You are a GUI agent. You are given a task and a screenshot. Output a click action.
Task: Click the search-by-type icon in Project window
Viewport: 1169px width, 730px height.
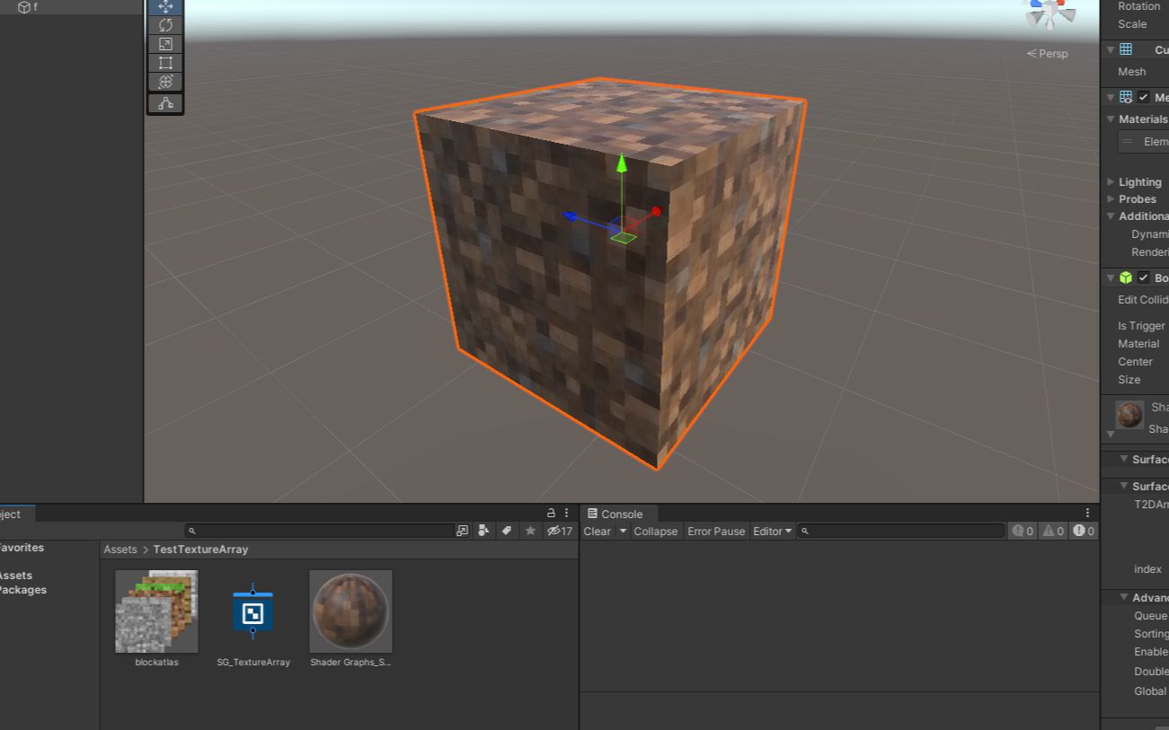pyautogui.click(x=483, y=531)
